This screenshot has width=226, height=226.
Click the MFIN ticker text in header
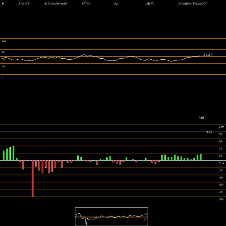click(x=150, y=4)
